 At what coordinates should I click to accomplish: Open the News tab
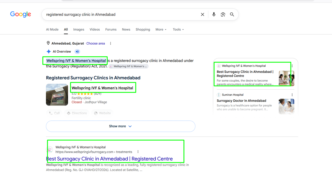coord(126,30)
